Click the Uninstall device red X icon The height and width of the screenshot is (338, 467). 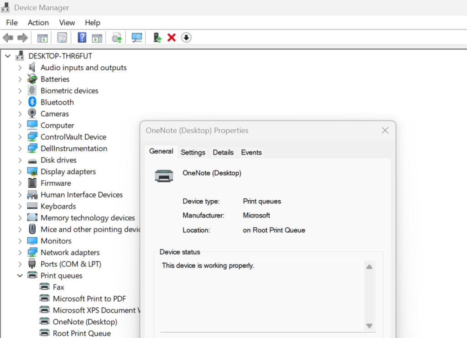pyautogui.click(x=171, y=37)
